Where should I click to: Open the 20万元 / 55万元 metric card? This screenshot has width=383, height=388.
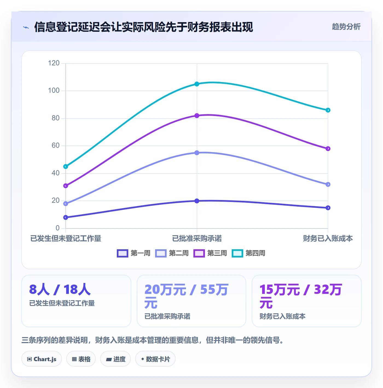click(x=191, y=301)
